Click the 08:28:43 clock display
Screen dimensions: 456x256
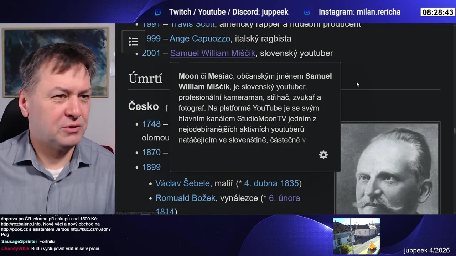tap(437, 12)
